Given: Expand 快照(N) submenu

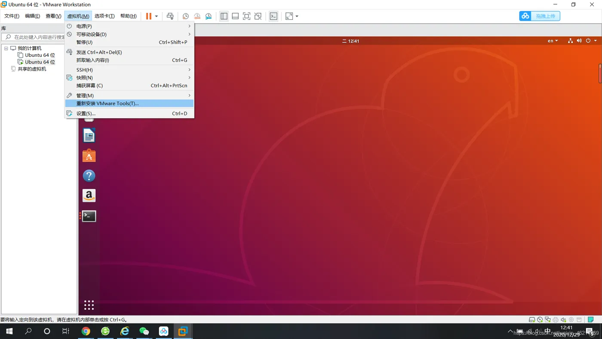Looking at the screenshot, I should click(129, 78).
